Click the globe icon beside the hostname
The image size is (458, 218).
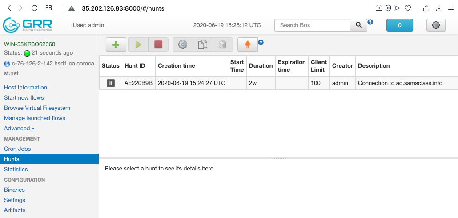point(7,64)
